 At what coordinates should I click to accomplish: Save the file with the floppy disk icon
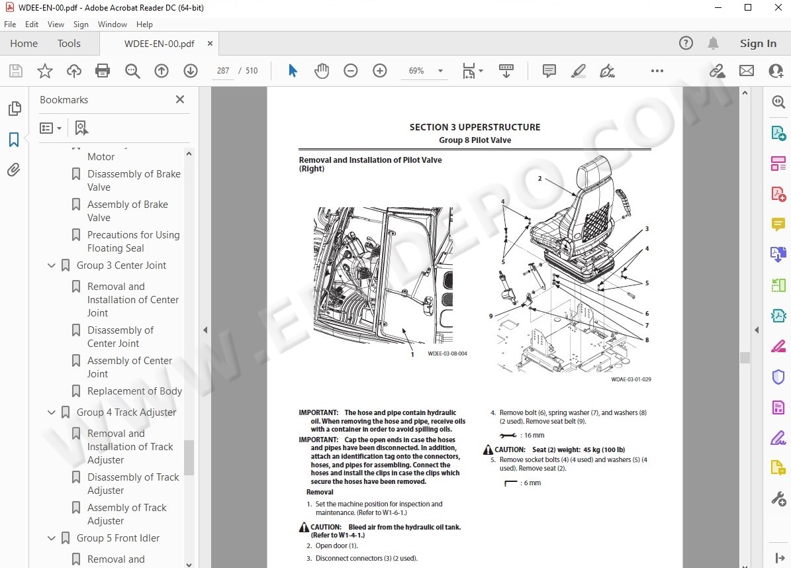point(16,71)
